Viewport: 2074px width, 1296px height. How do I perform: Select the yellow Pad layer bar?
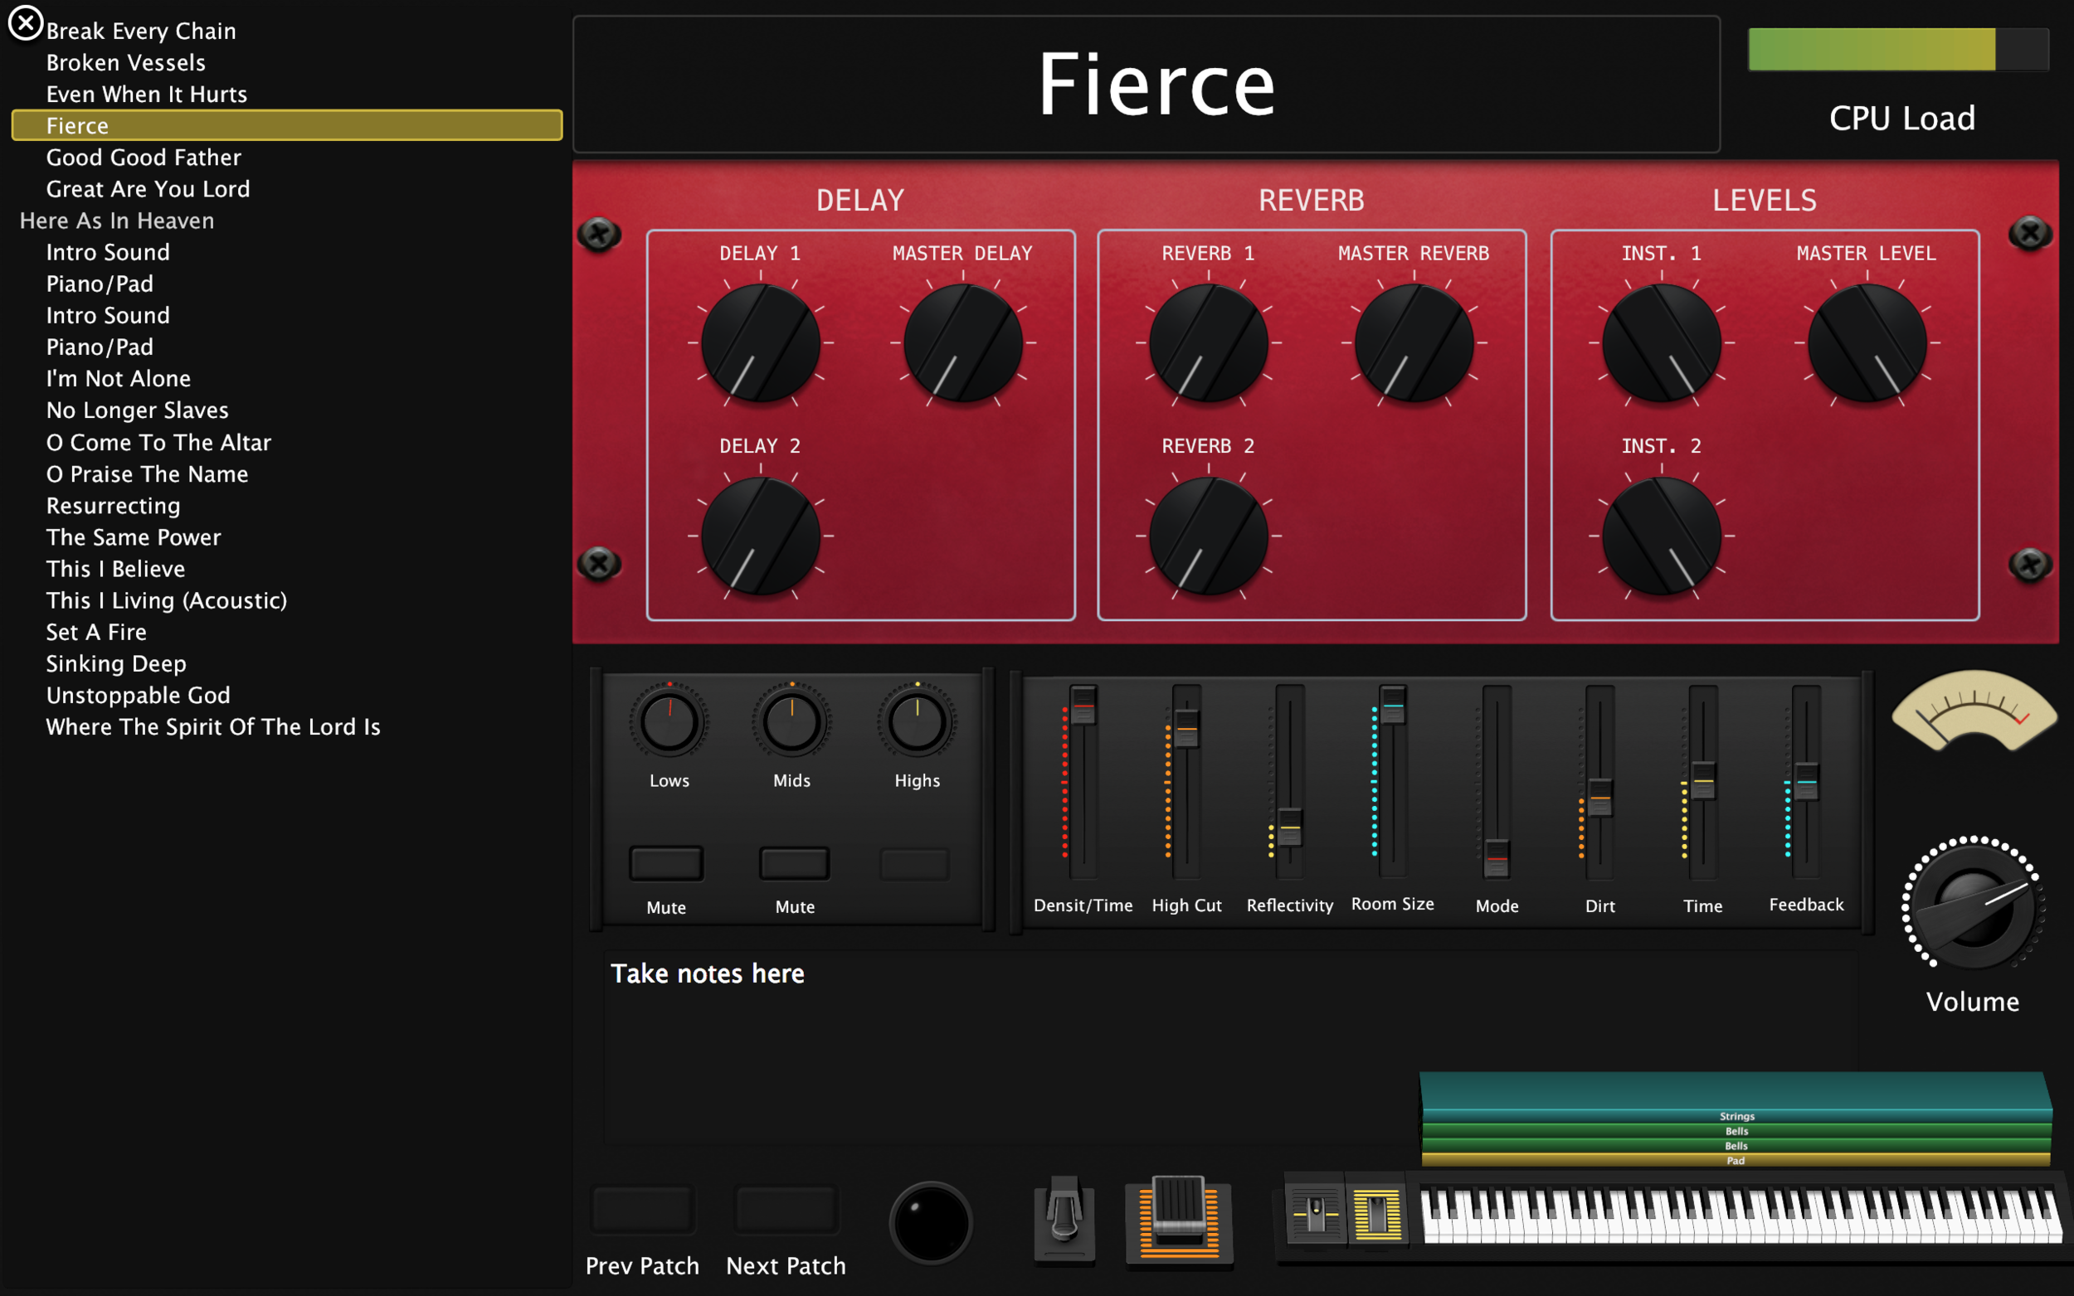coord(1736,1161)
